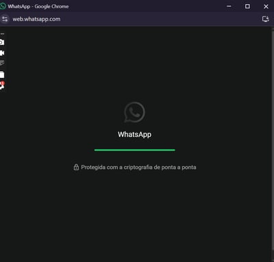Click the green loading progress bar
274x262 pixels.
pyautogui.click(x=135, y=150)
